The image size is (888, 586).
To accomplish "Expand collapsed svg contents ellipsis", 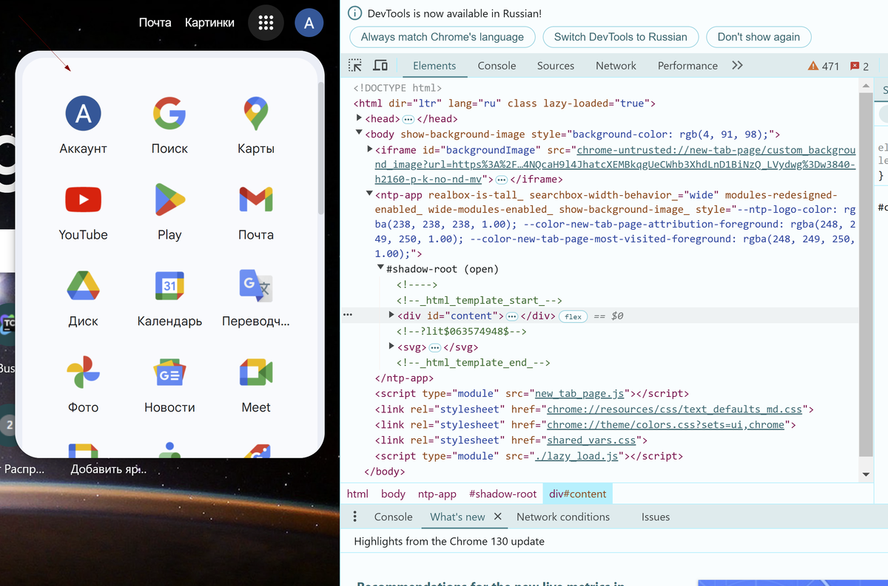I will click(x=435, y=347).
